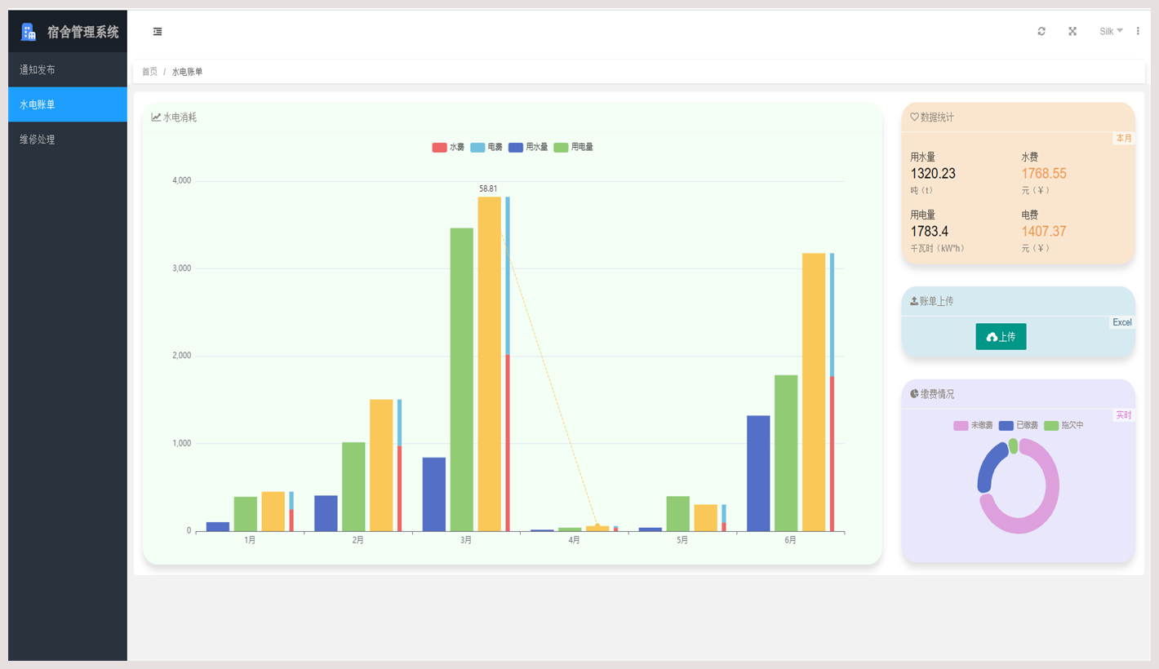Toggle the 用电量 legend series
The height and width of the screenshot is (669, 1159).
click(x=574, y=148)
